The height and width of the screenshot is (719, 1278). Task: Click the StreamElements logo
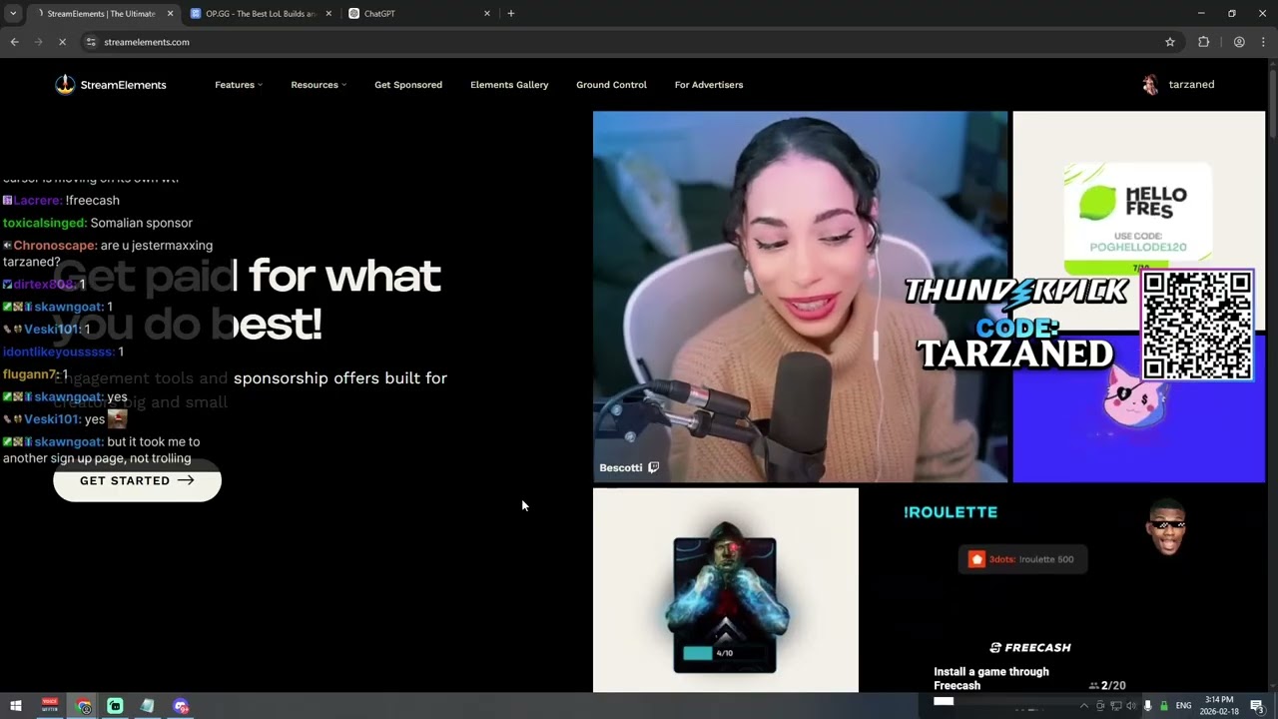pos(111,85)
